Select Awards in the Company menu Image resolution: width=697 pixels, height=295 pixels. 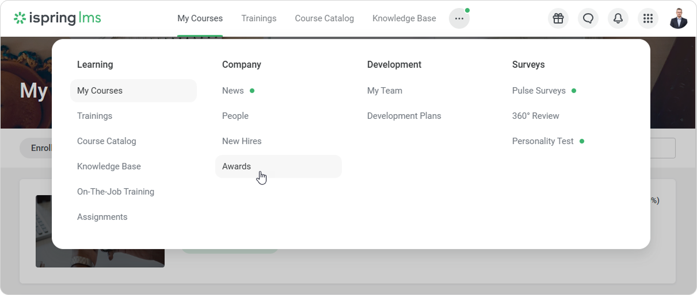(x=237, y=166)
